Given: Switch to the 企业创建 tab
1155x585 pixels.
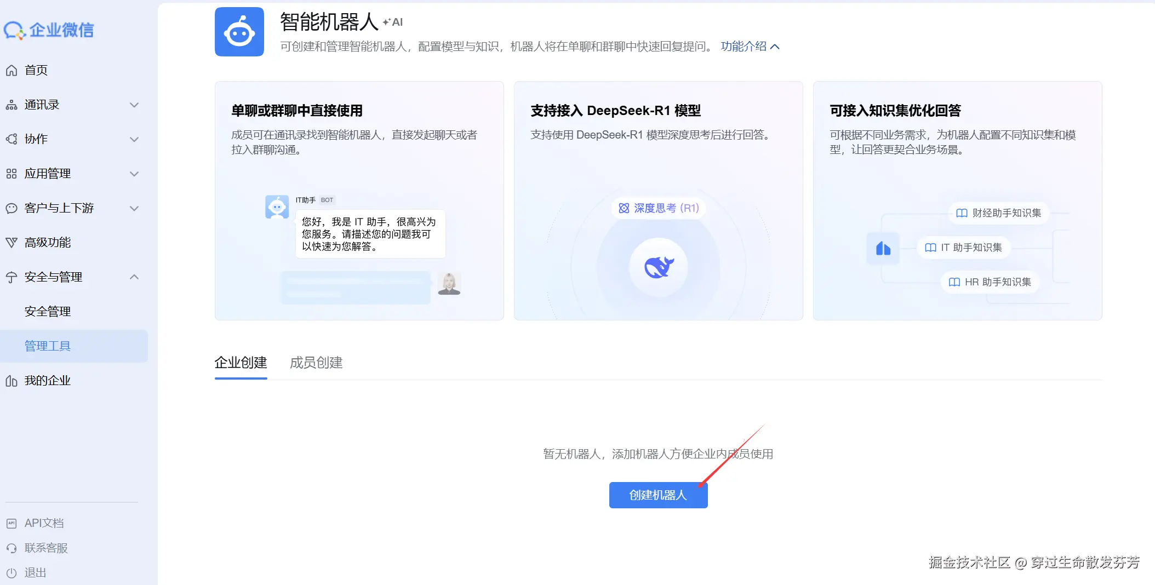Looking at the screenshot, I should click(241, 363).
